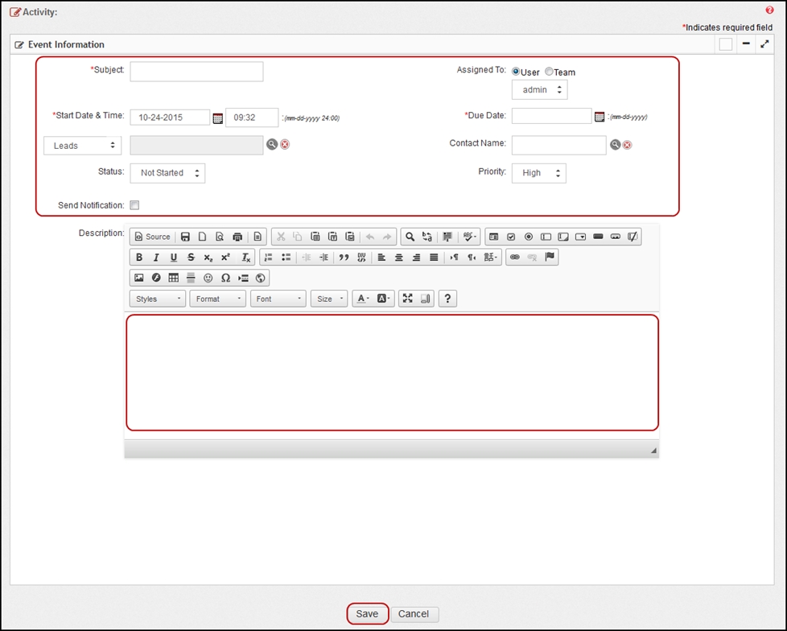Toggle Show Blocks in editor

click(x=425, y=298)
